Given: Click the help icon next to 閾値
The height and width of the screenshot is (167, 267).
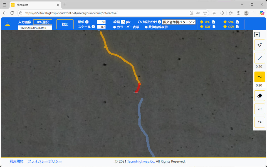Looking at the screenshot, I should tap(87, 22).
